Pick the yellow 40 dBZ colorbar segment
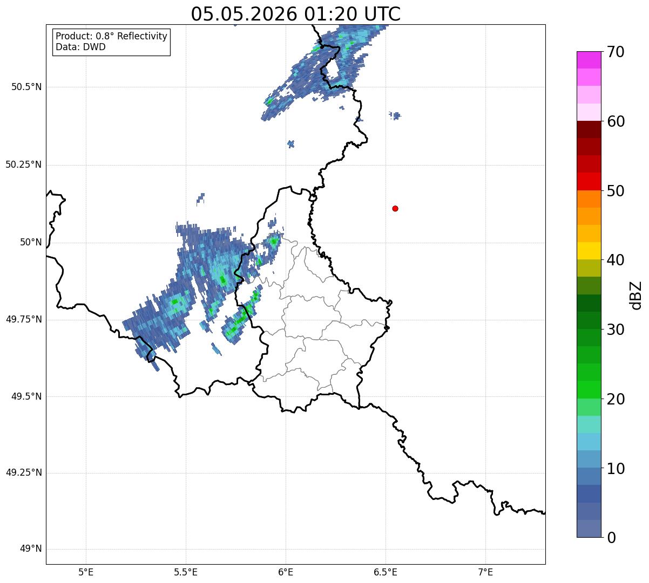This screenshot has height=583, width=649. point(589,251)
